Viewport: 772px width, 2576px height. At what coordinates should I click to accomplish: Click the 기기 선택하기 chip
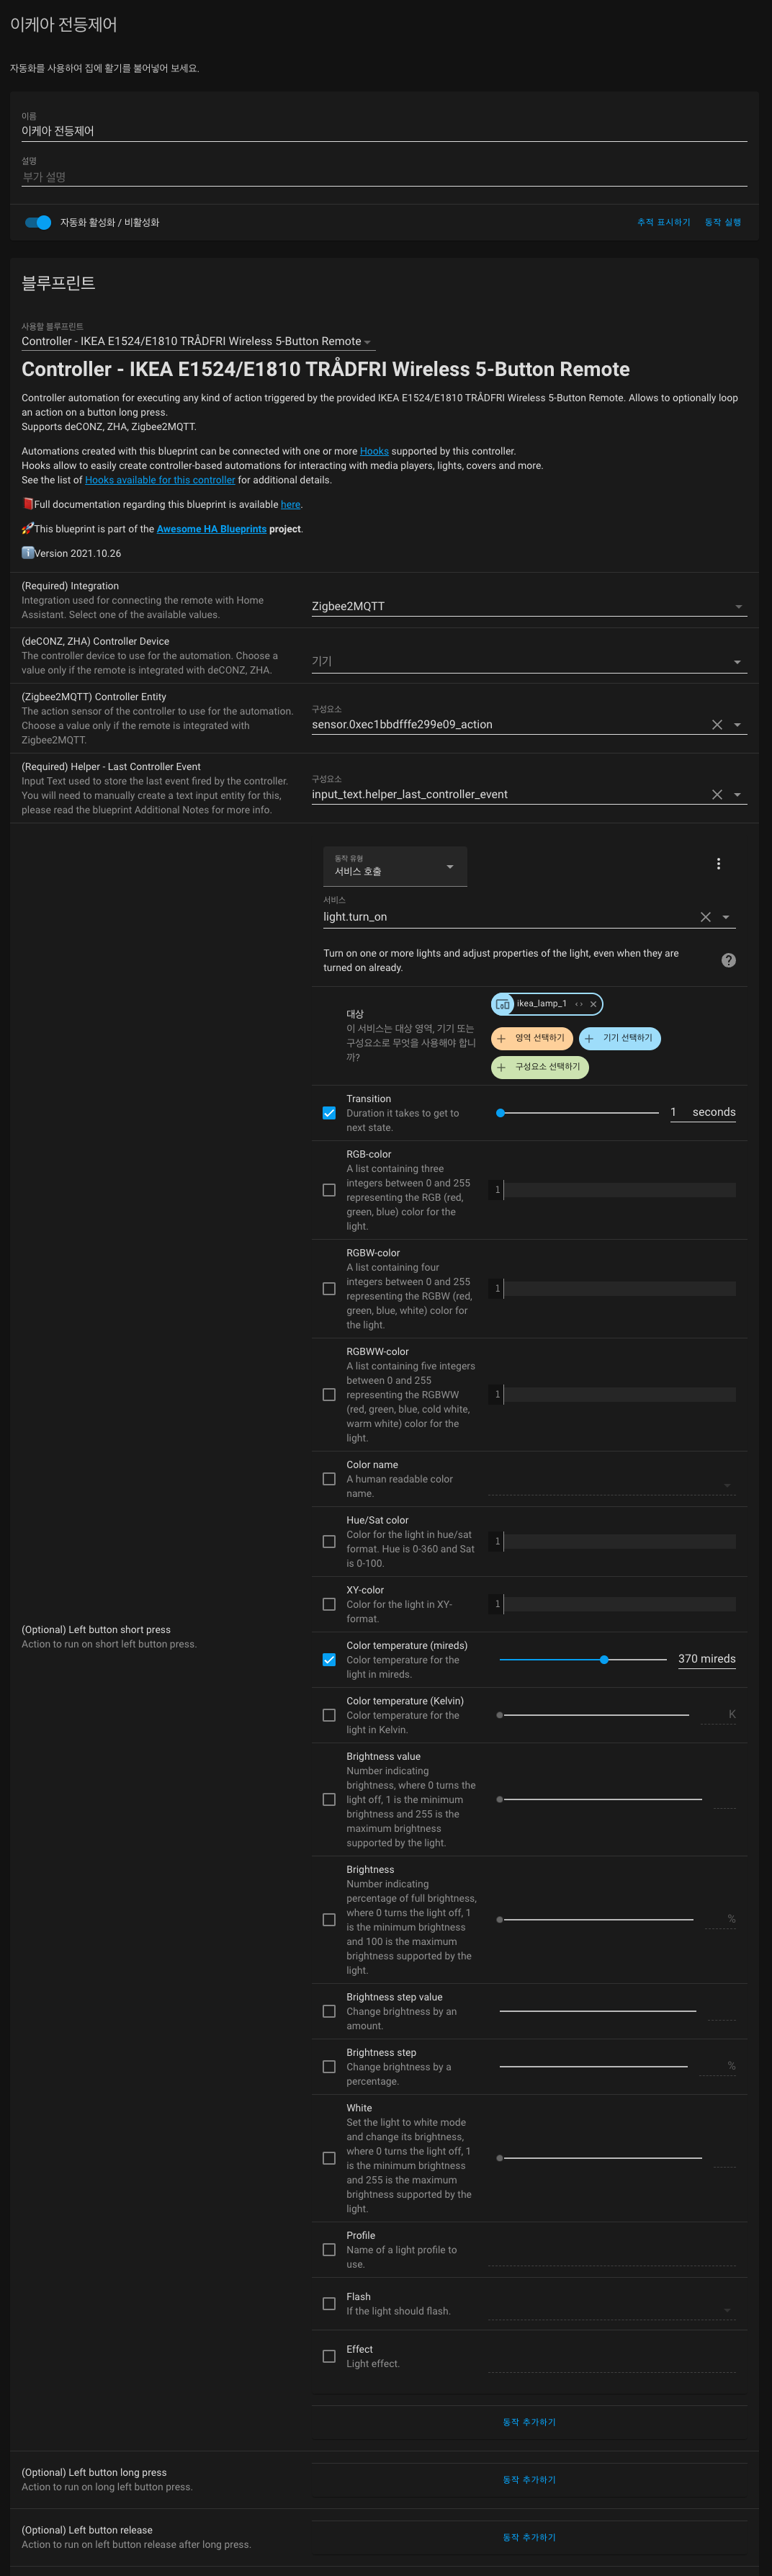tap(619, 1038)
